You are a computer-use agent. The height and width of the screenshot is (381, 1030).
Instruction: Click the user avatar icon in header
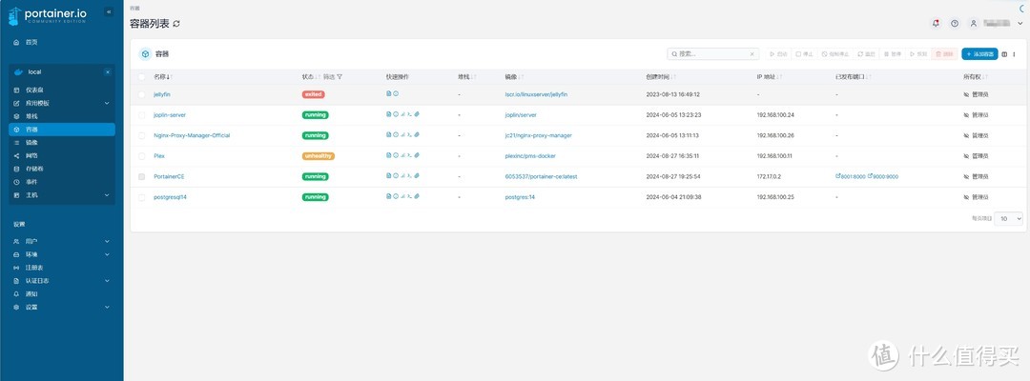click(x=974, y=23)
